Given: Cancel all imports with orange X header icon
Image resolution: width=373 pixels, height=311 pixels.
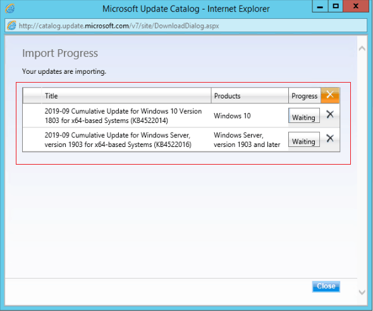Looking at the screenshot, I should [x=330, y=95].
